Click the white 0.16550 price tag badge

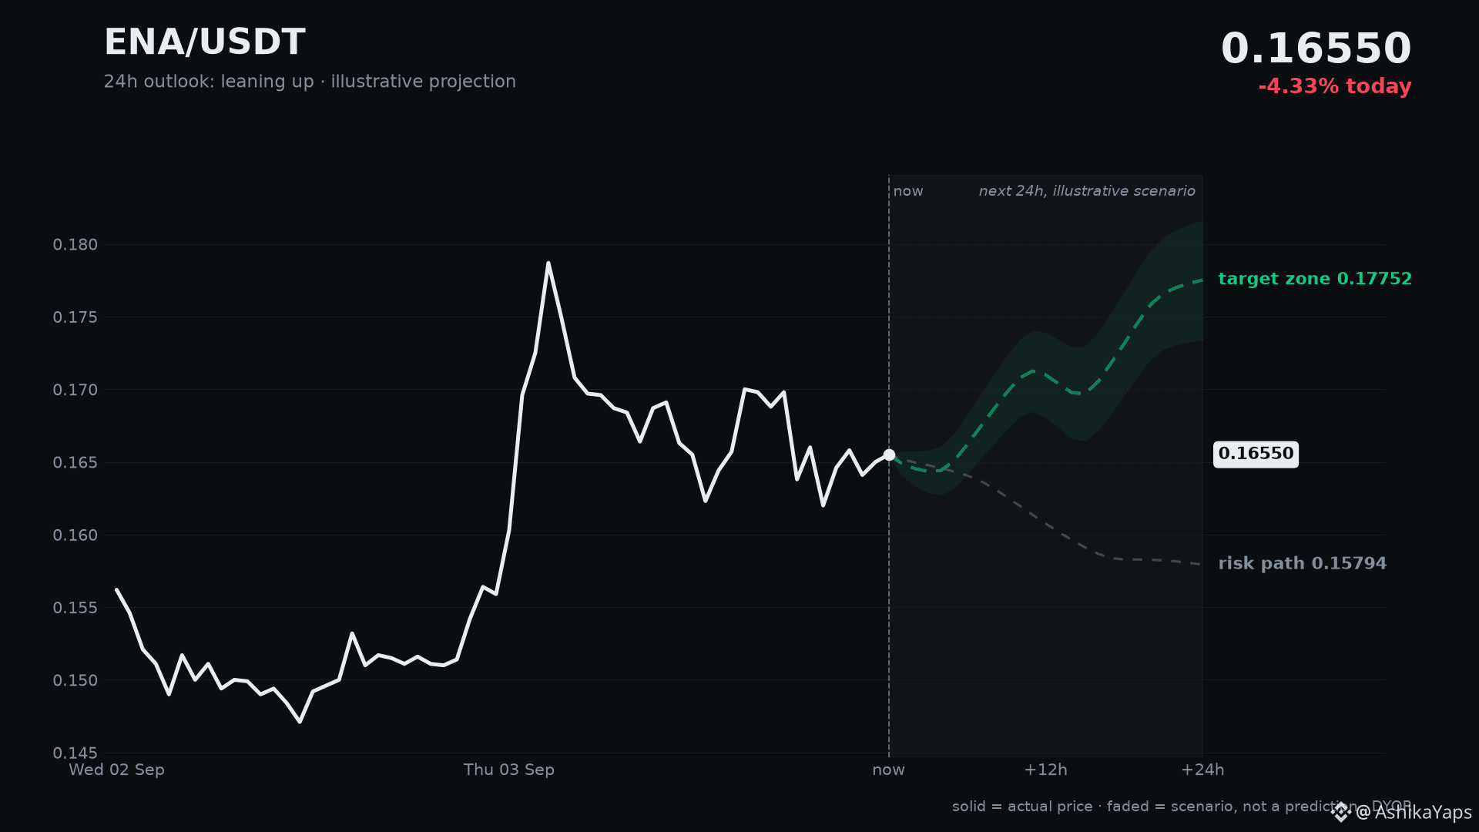[x=1256, y=454]
